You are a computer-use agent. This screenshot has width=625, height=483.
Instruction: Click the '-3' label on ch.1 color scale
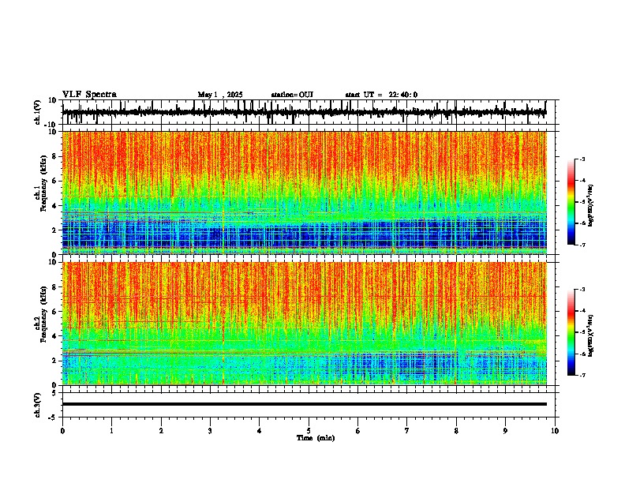(x=582, y=159)
